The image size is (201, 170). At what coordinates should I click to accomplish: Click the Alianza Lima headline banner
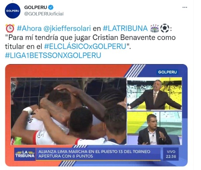click(98, 154)
